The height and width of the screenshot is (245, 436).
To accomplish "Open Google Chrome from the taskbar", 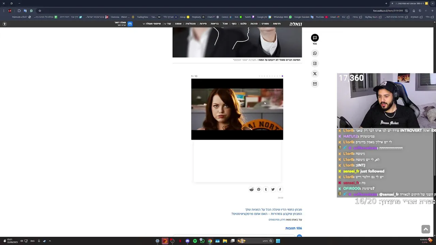I will 210,241.
